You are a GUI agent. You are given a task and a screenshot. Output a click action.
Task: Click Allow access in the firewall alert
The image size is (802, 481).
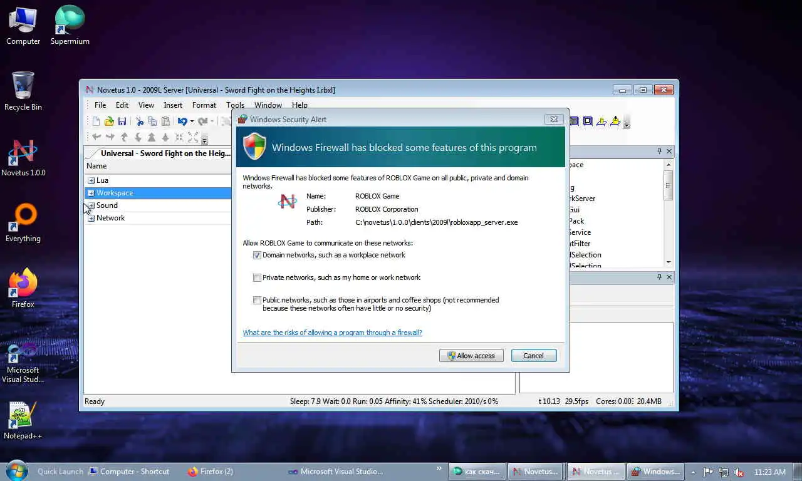pyautogui.click(x=471, y=356)
